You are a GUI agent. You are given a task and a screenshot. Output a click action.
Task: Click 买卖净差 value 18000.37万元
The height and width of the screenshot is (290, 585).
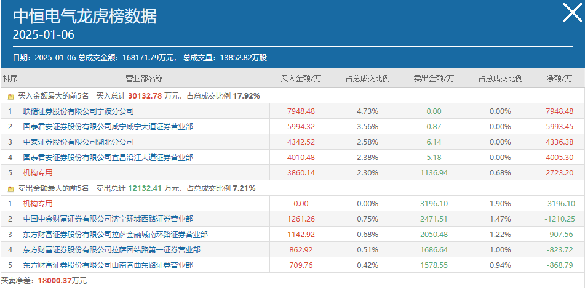click(x=62, y=281)
